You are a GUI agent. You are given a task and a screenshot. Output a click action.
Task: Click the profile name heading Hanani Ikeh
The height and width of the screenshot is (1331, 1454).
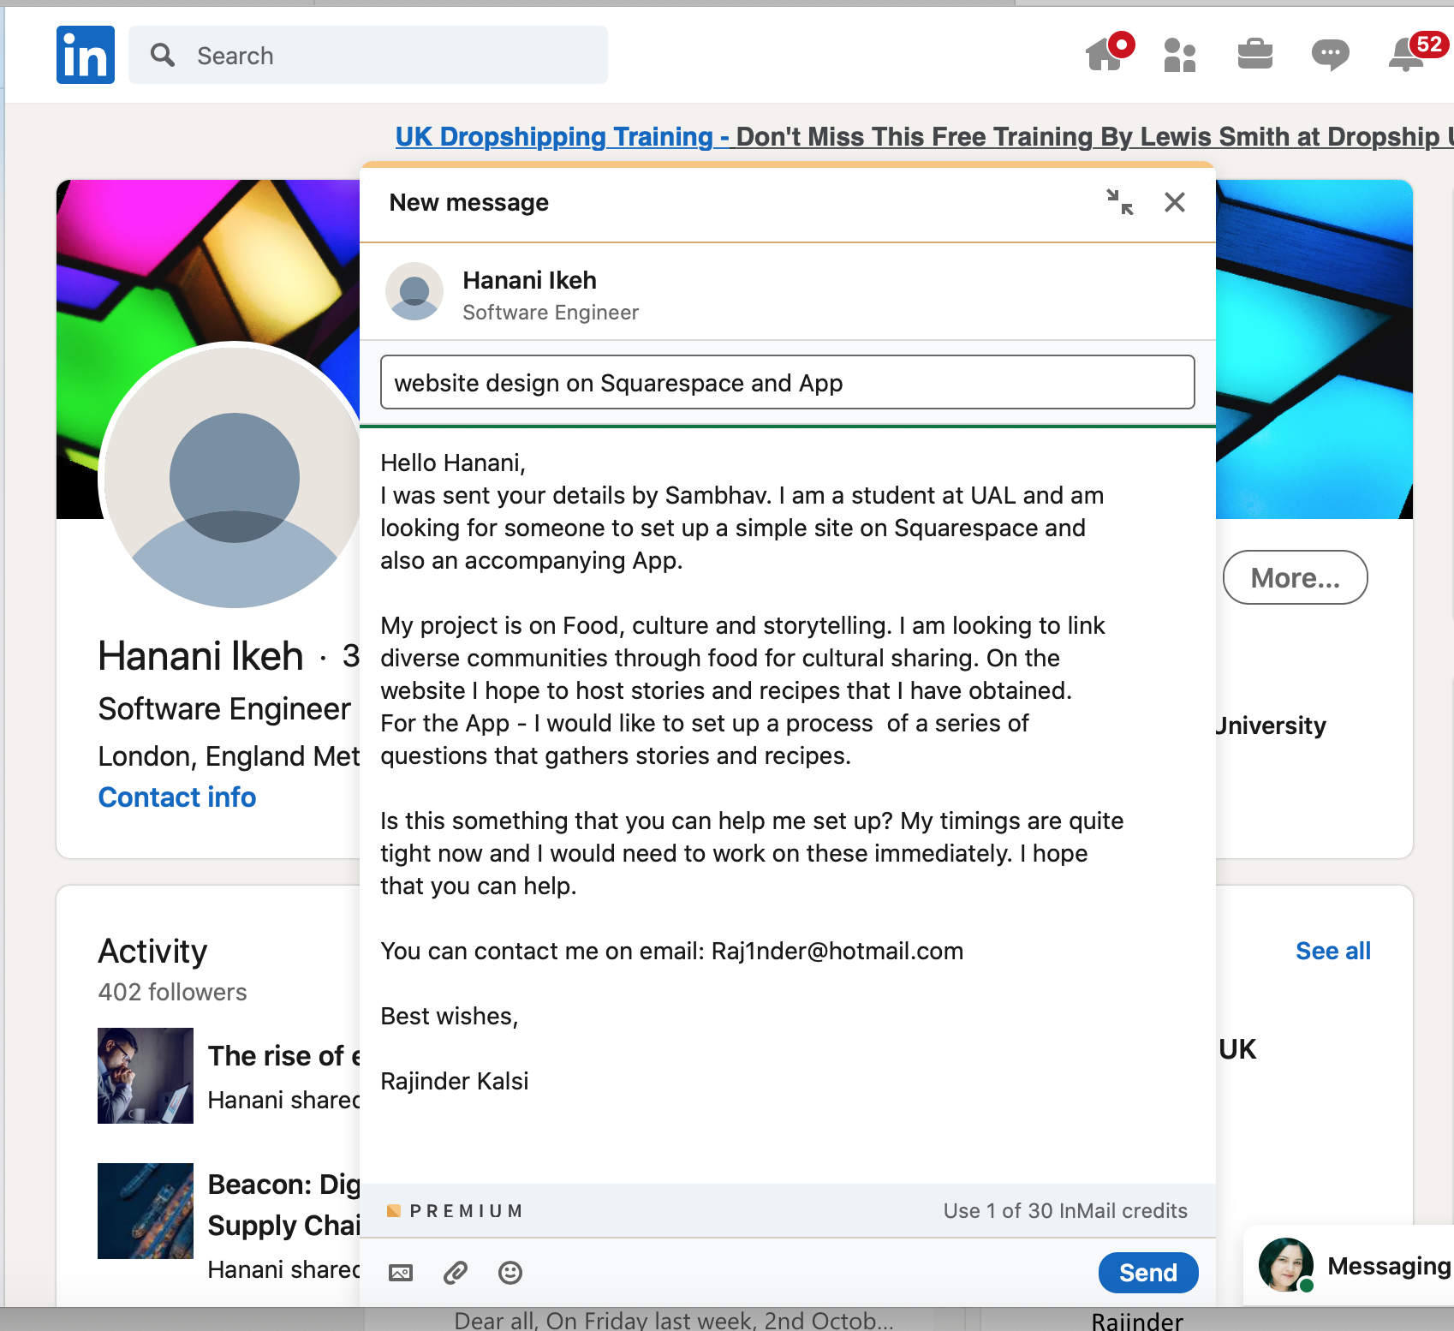click(x=200, y=656)
